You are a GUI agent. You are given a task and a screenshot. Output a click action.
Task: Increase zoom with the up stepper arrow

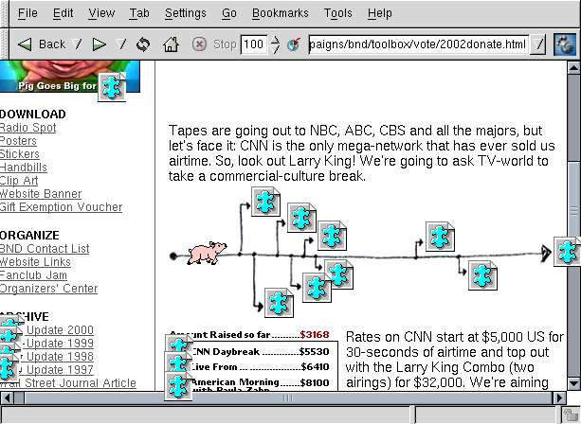(x=275, y=40)
